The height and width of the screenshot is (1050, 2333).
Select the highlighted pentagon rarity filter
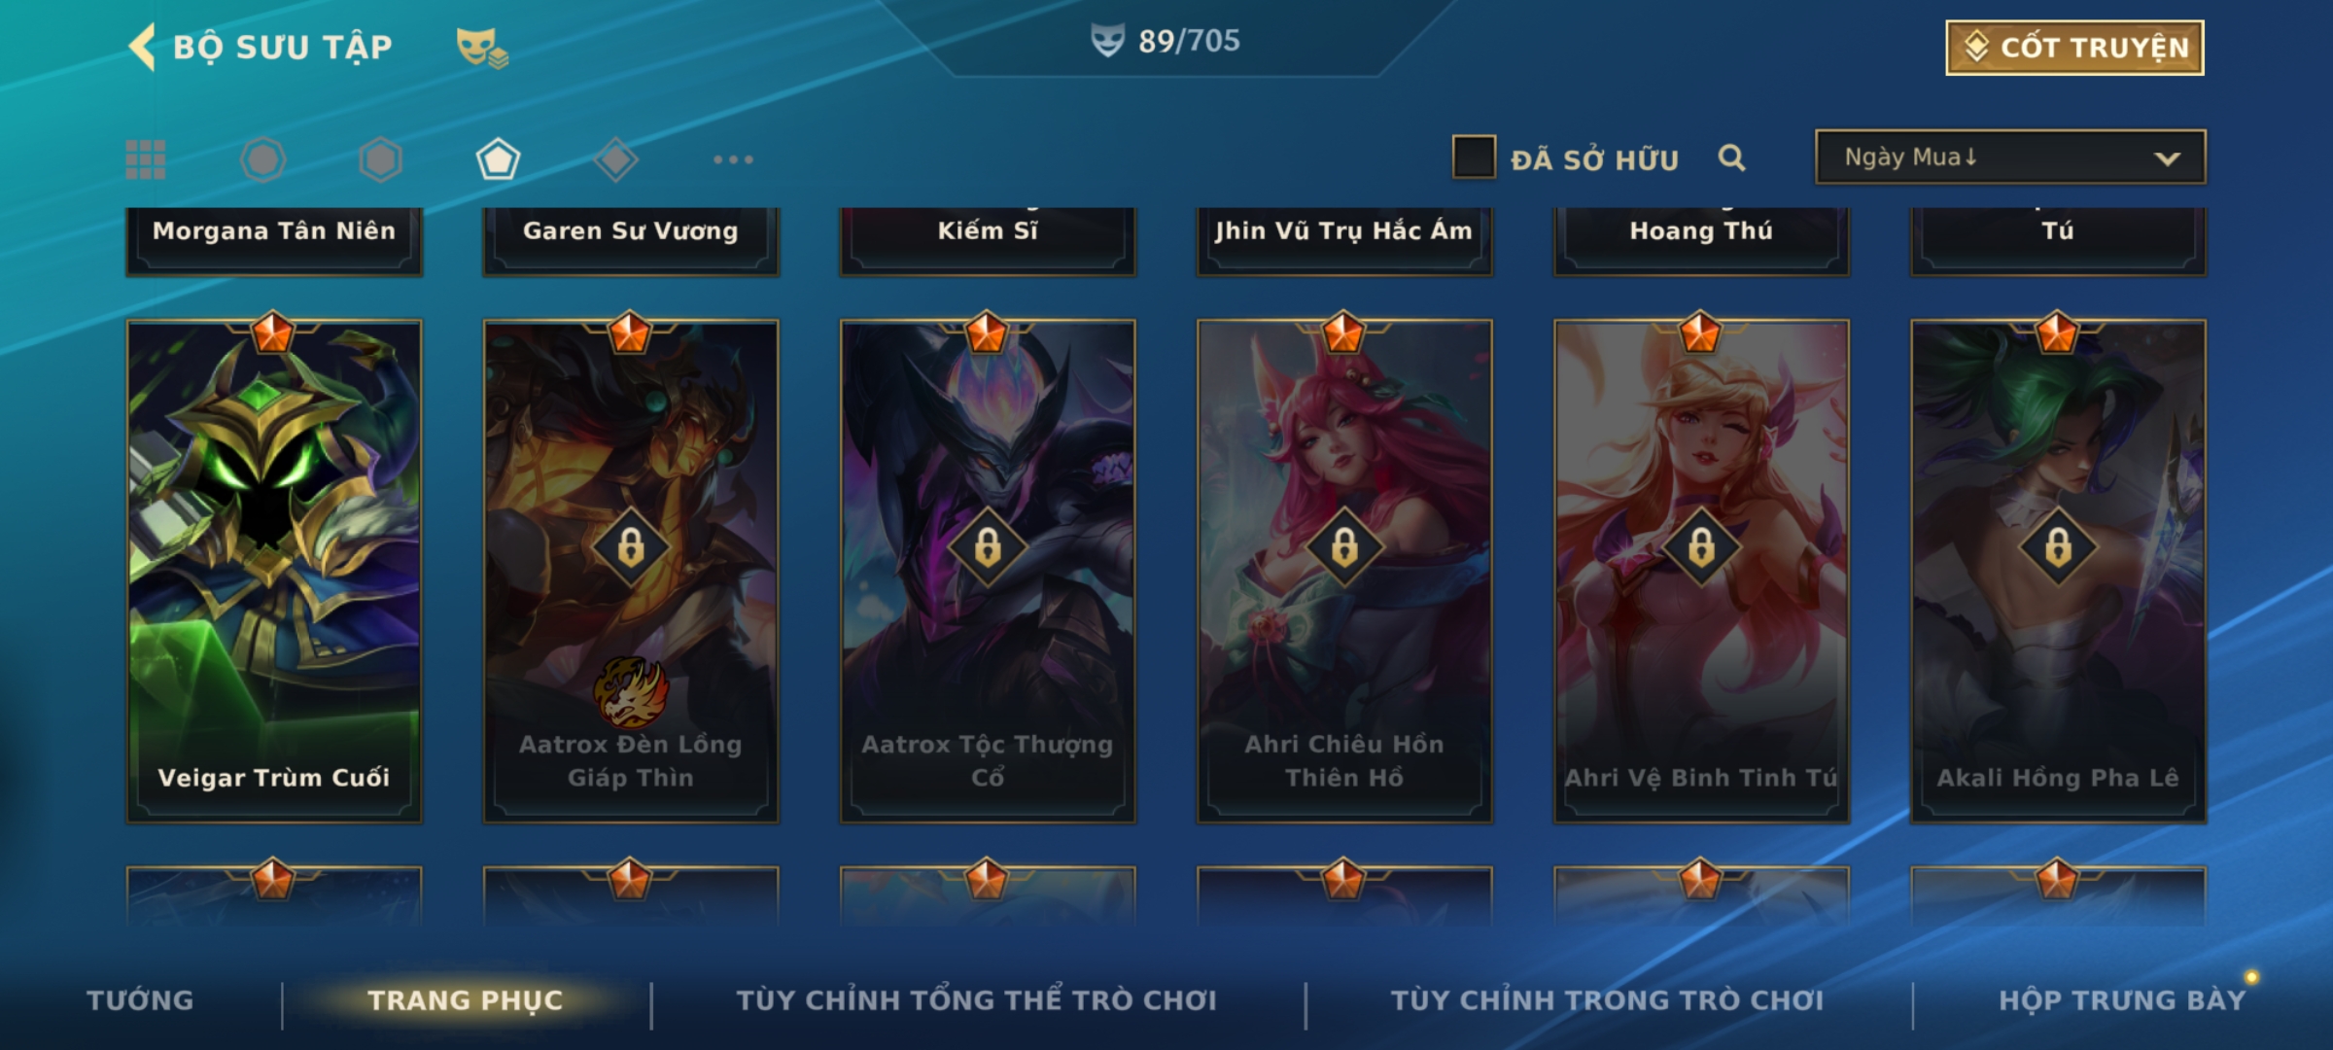(x=498, y=159)
